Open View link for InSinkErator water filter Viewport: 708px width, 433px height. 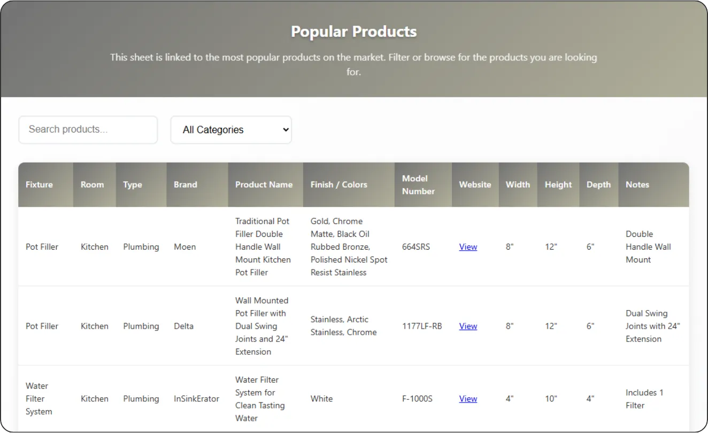pyautogui.click(x=468, y=399)
